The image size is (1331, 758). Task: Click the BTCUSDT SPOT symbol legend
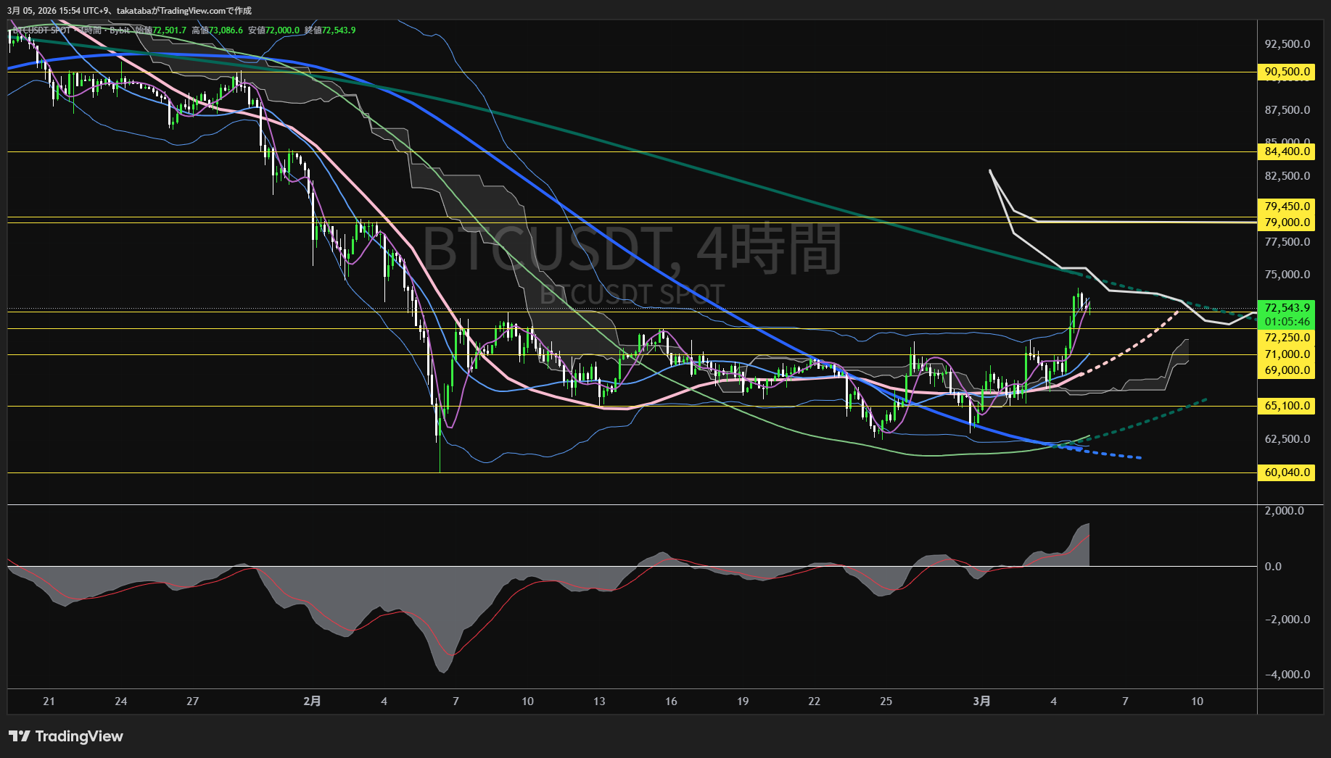pyautogui.click(x=42, y=30)
